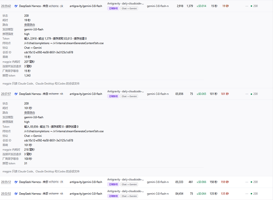273x200 pixels.
Task: Click the input token count 2,918 in the header row
Action: [x=180, y=6]
